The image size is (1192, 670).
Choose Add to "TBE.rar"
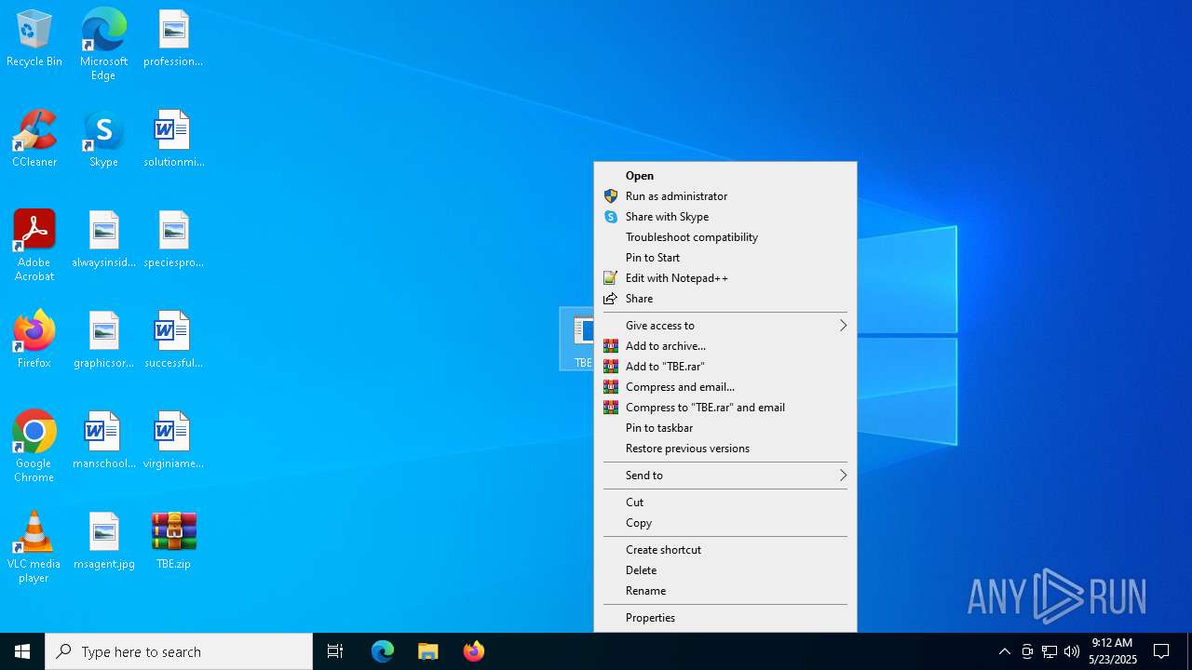[725, 367]
